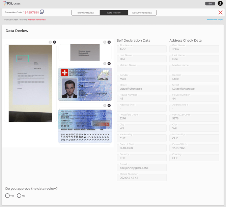226x207 pixels.
Task: Click Self Declaration Country field
Action: (x=142, y=158)
